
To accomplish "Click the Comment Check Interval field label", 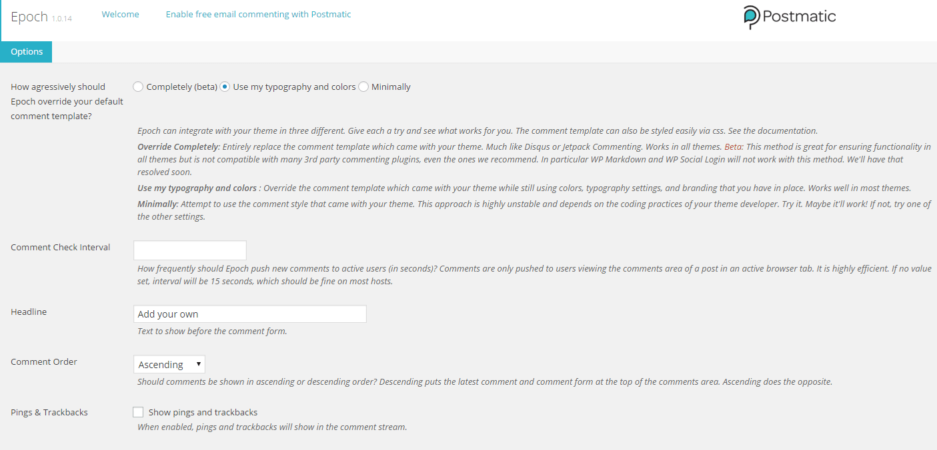I will click(61, 248).
